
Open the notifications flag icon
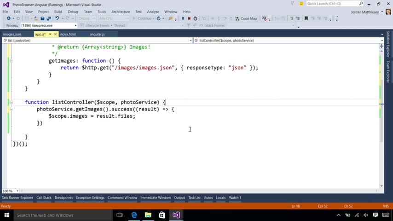coord(292,4)
